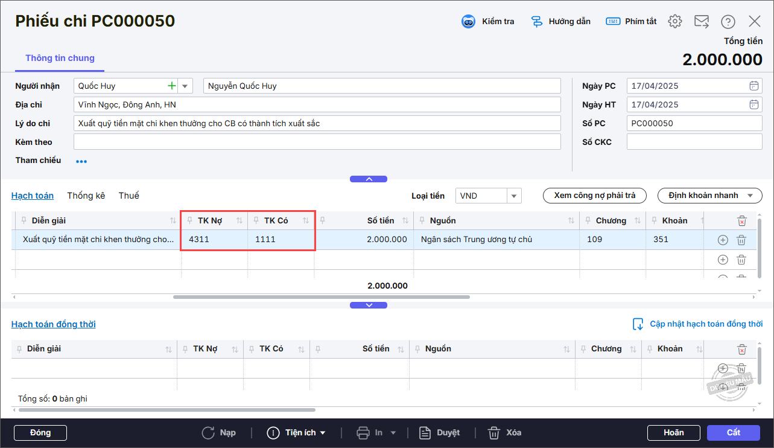
Task: Expand Định khoản nhanh dropdown
Action: click(x=750, y=196)
